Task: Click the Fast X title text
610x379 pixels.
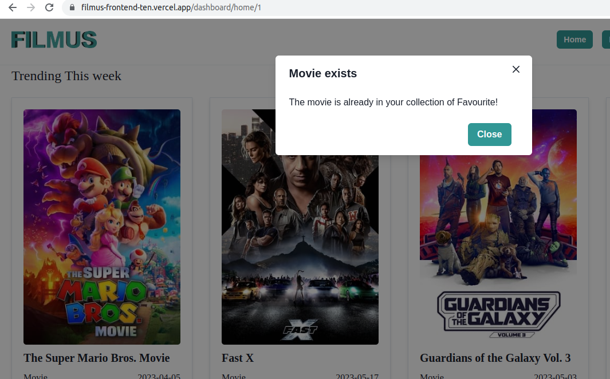Action: (238, 358)
